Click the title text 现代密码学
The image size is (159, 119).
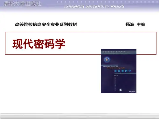coord(39,44)
